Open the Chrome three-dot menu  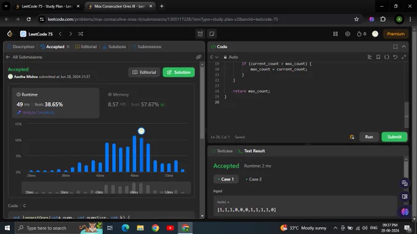click(410, 19)
